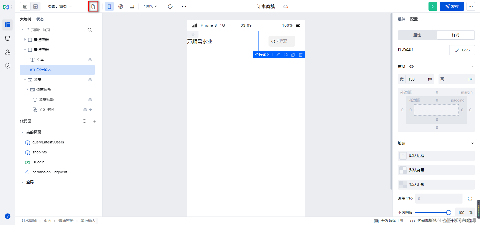Click the 搜索 input on canvas

282,41
